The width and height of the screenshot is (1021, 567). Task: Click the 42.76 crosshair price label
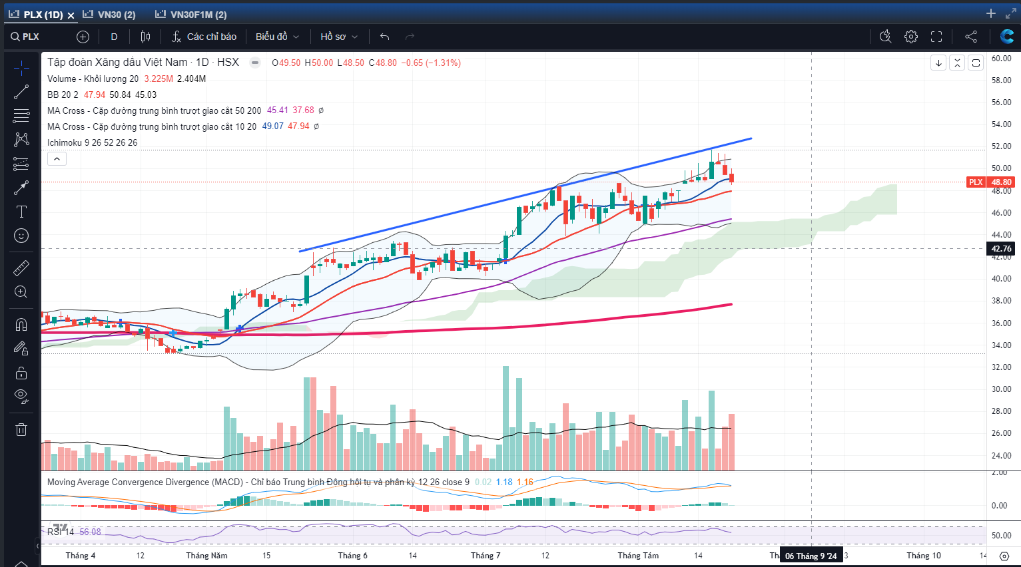pyautogui.click(x=1001, y=249)
